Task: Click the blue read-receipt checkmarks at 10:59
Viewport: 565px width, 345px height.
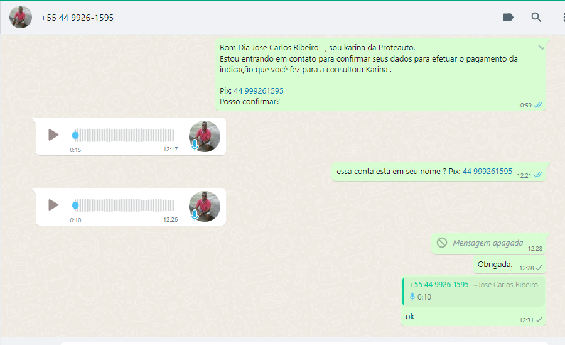Action: coord(538,105)
